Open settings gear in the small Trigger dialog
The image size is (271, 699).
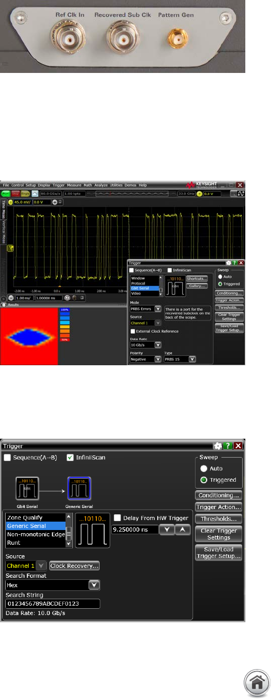(x=229, y=263)
